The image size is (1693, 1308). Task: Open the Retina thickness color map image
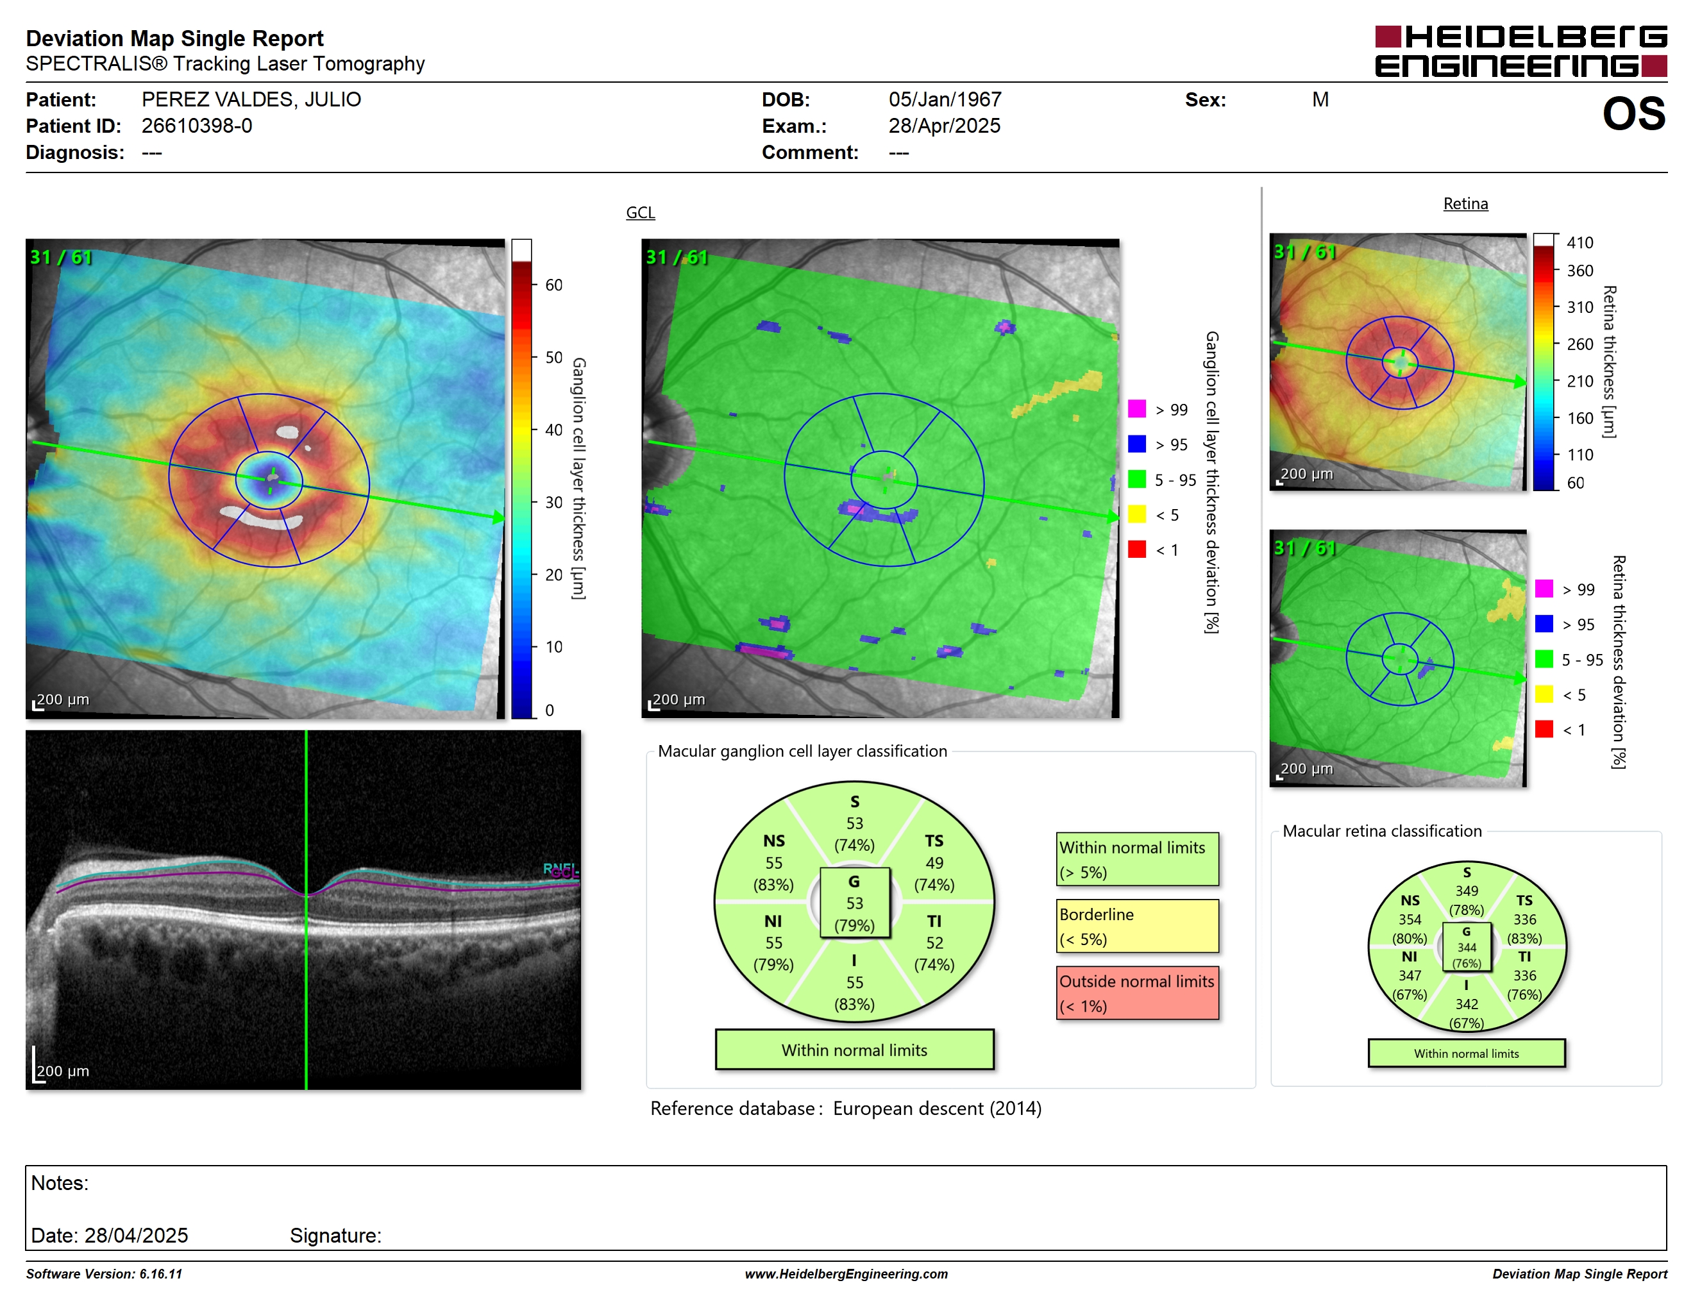point(1397,362)
